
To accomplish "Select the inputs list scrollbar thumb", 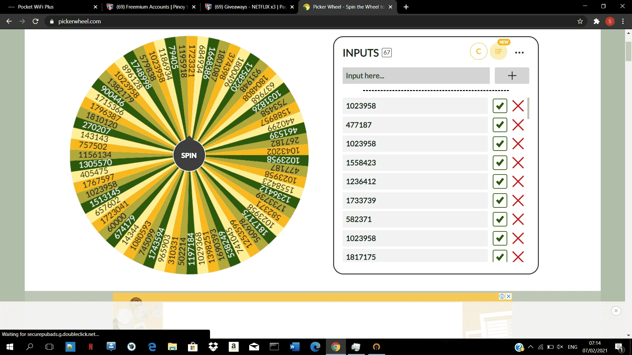I will coord(528,108).
